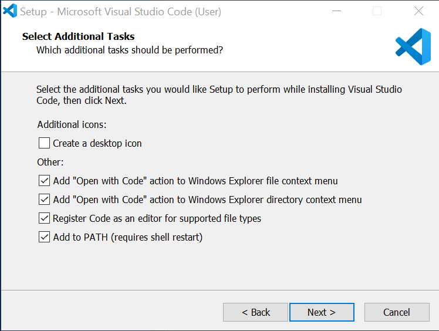The height and width of the screenshot is (331, 439).
Task: Click the Additional icons section label
Action: click(72, 124)
